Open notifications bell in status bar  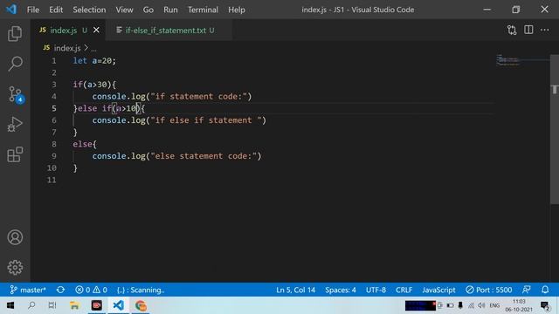click(545, 290)
